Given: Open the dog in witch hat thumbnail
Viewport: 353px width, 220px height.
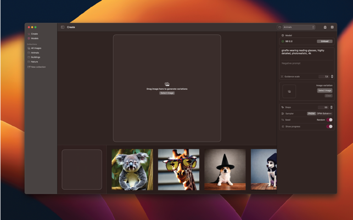Looking at the screenshot, I should click(x=225, y=170).
